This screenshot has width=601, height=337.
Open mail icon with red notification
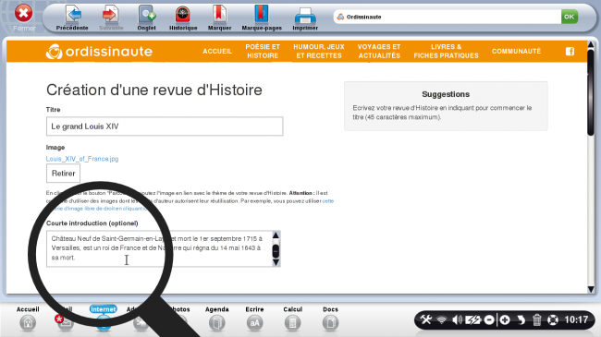pyautogui.click(x=65, y=322)
